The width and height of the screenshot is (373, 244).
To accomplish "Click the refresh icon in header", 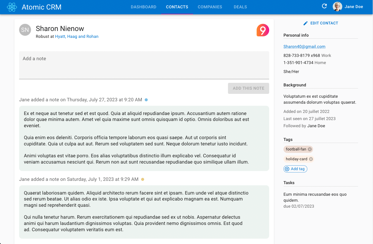I will point(324,6).
